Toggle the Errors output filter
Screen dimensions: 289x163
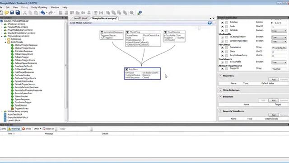(27, 129)
